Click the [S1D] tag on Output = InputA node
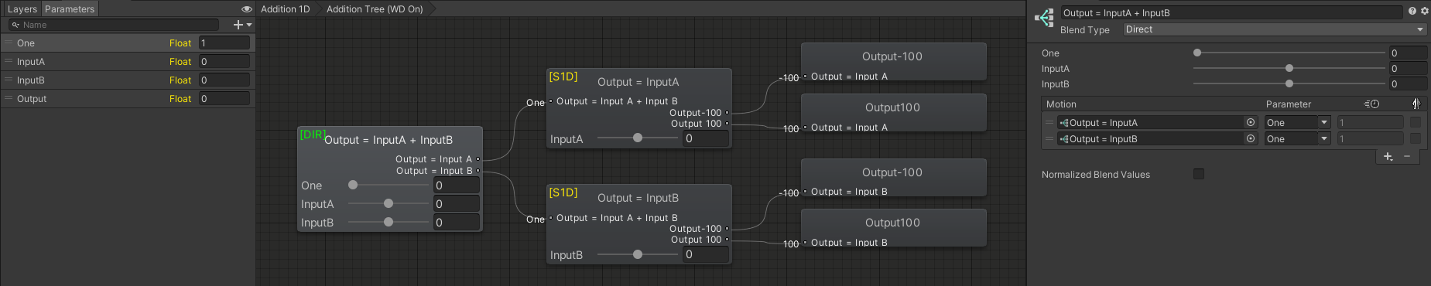This screenshot has height=286, width=1431. 563,77
